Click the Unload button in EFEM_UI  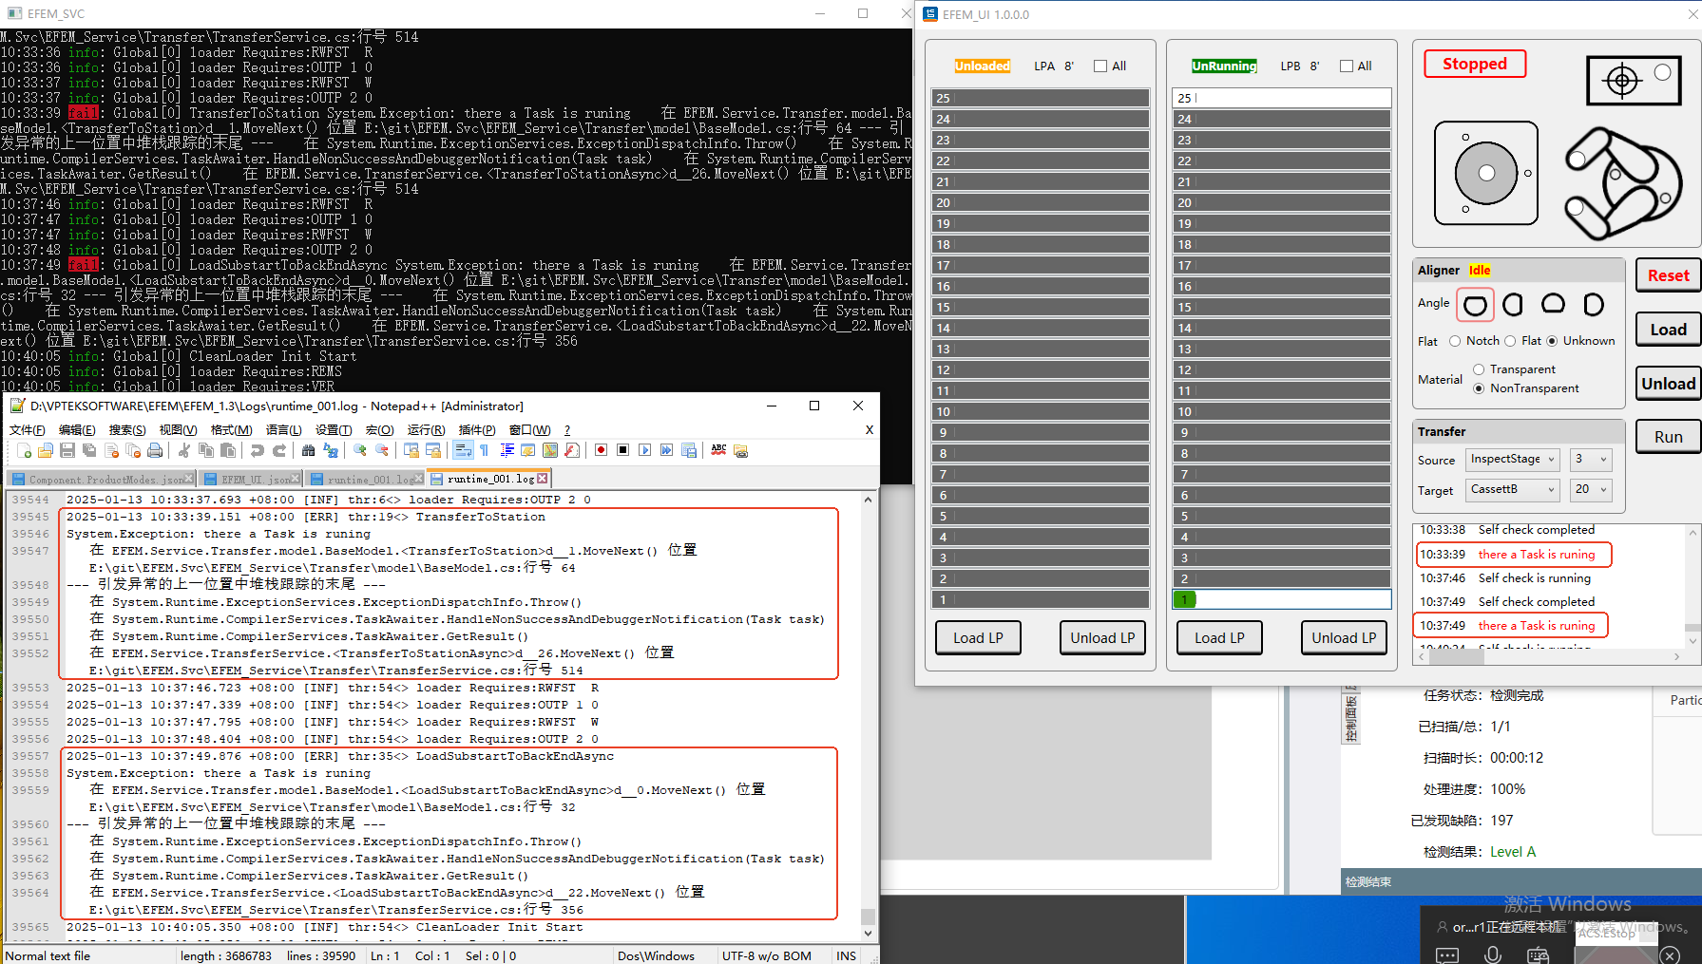[1668, 384]
